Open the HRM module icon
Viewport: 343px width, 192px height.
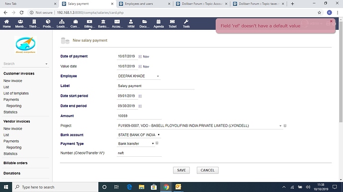[131, 22]
